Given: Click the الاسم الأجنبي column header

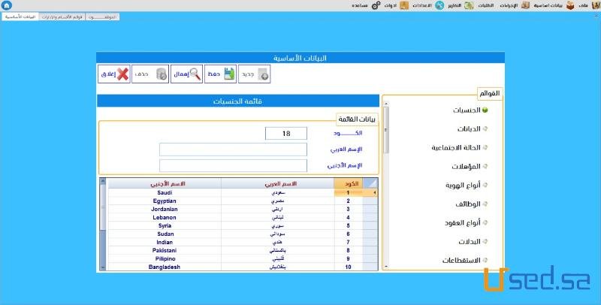Looking at the screenshot, I should click(165, 183).
